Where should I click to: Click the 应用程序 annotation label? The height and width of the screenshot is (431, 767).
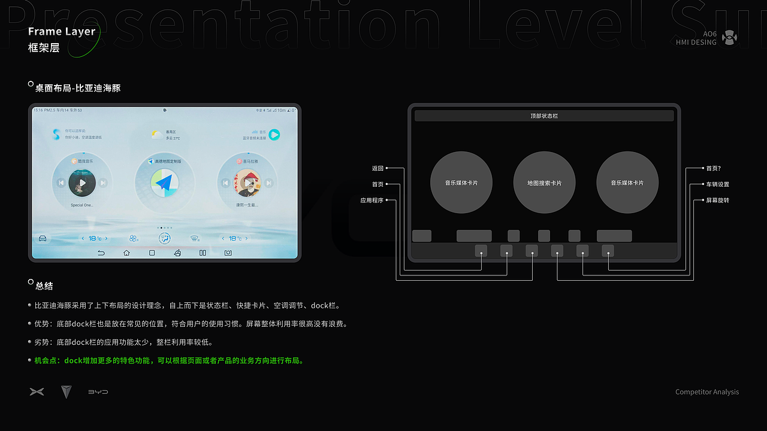click(x=372, y=201)
